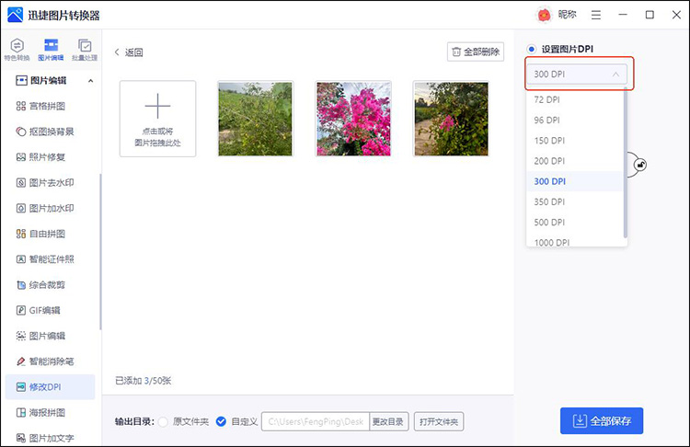Add image via the plus tile
This screenshot has height=447, width=690.
tap(157, 119)
